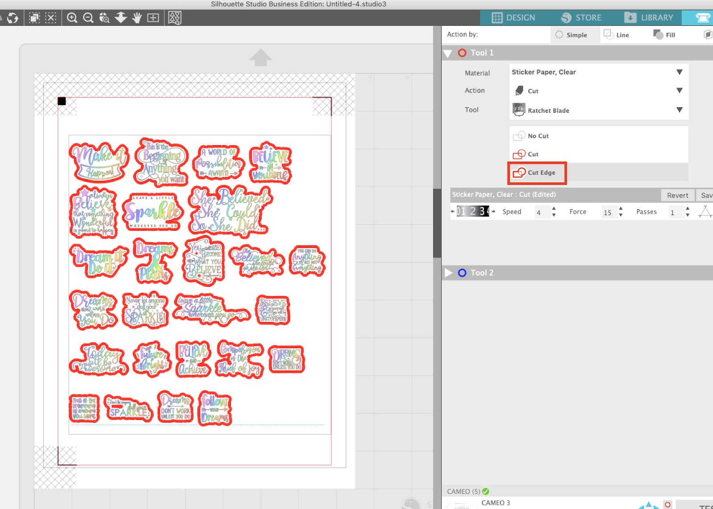713x509 pixels.
Task: Click the Revert button
Action: (677, 195)
